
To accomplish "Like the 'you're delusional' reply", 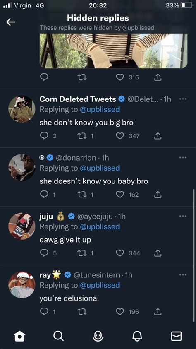I will pyautogui.click(x=120, y=312).
